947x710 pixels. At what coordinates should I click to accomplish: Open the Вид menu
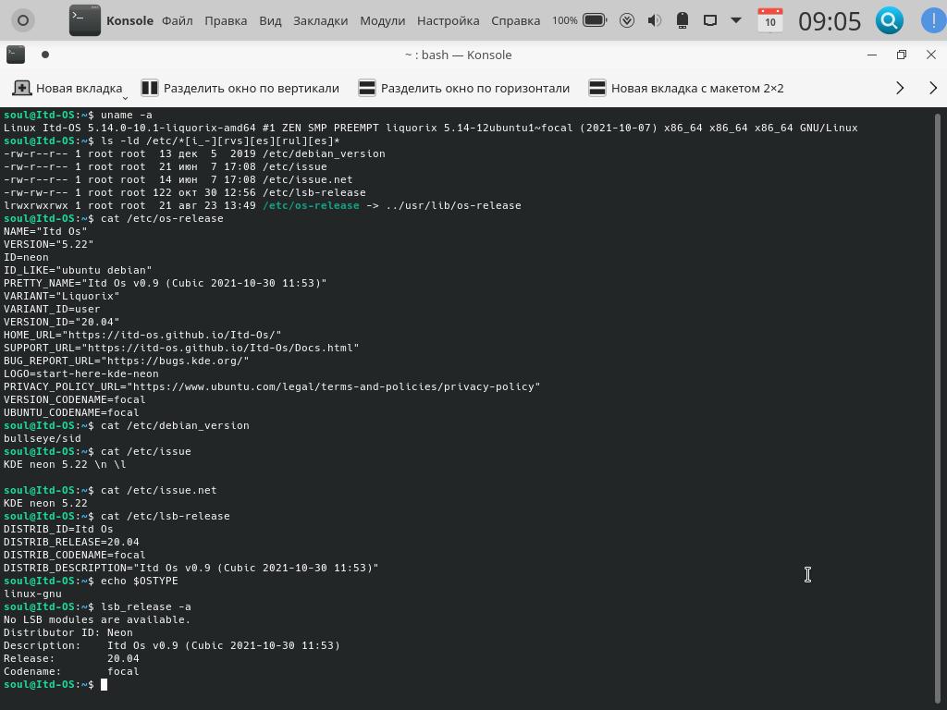(270, 20)
